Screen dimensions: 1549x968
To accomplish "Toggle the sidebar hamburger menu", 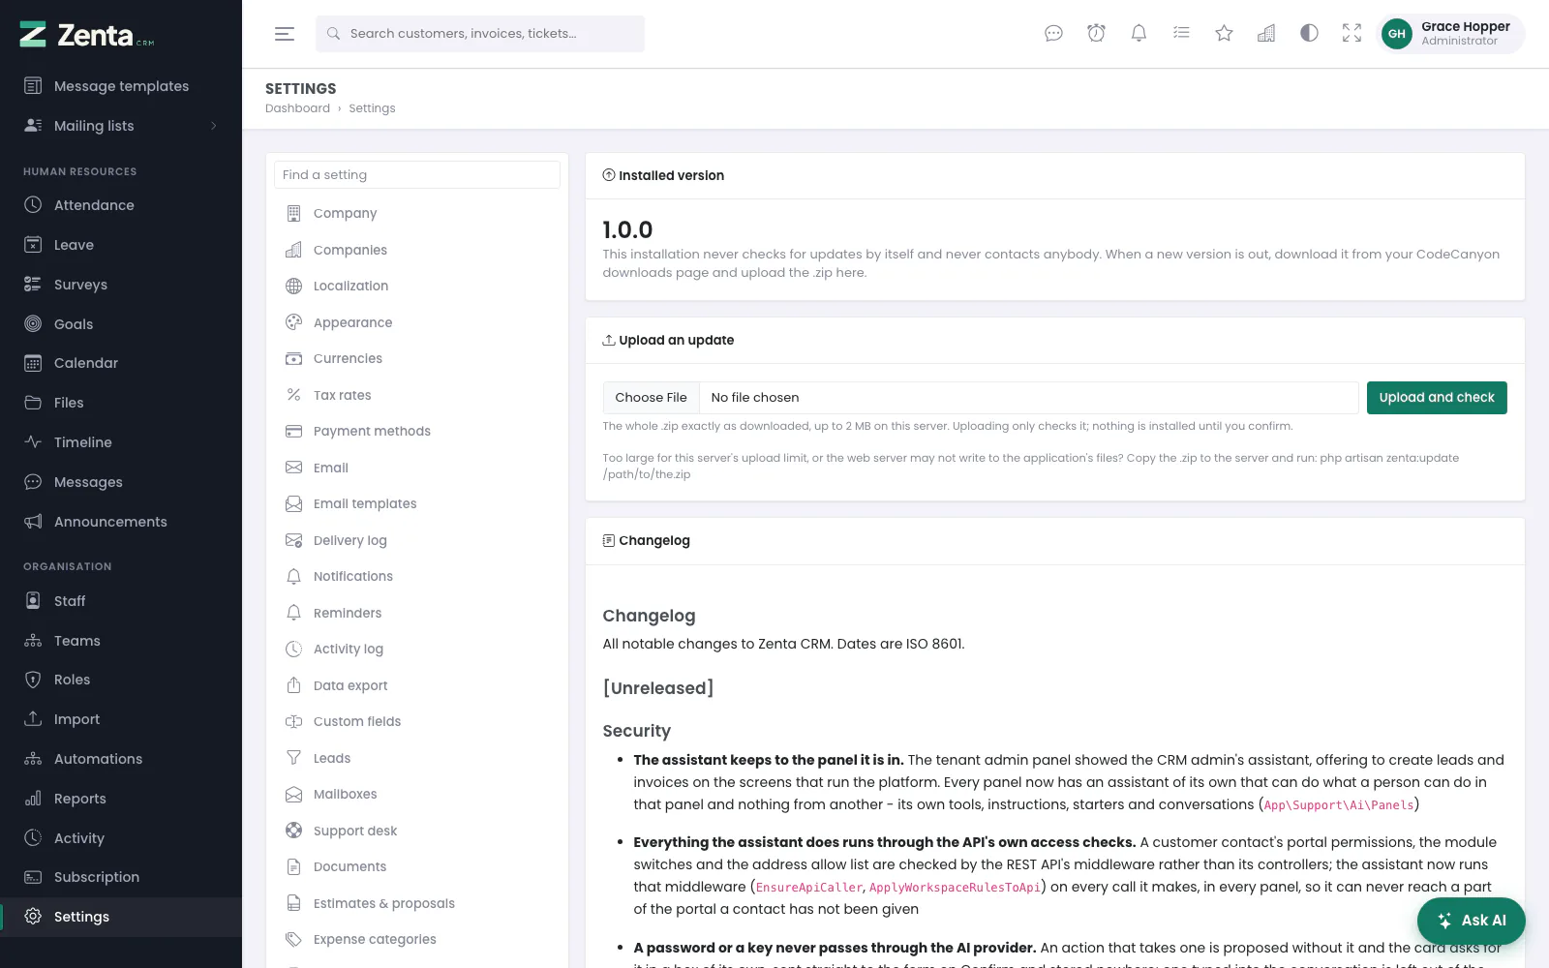I will pos(284,34).
